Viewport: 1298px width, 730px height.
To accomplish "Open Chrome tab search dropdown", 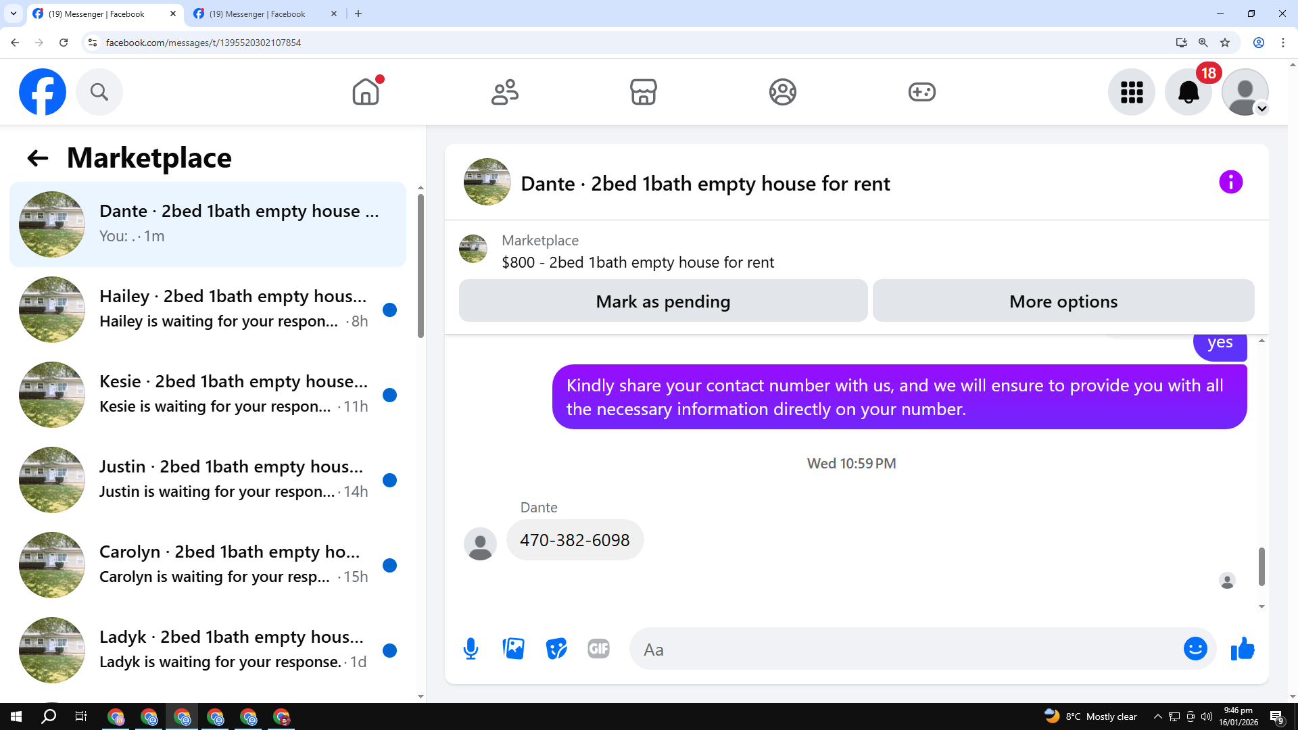I will (13, 14).
